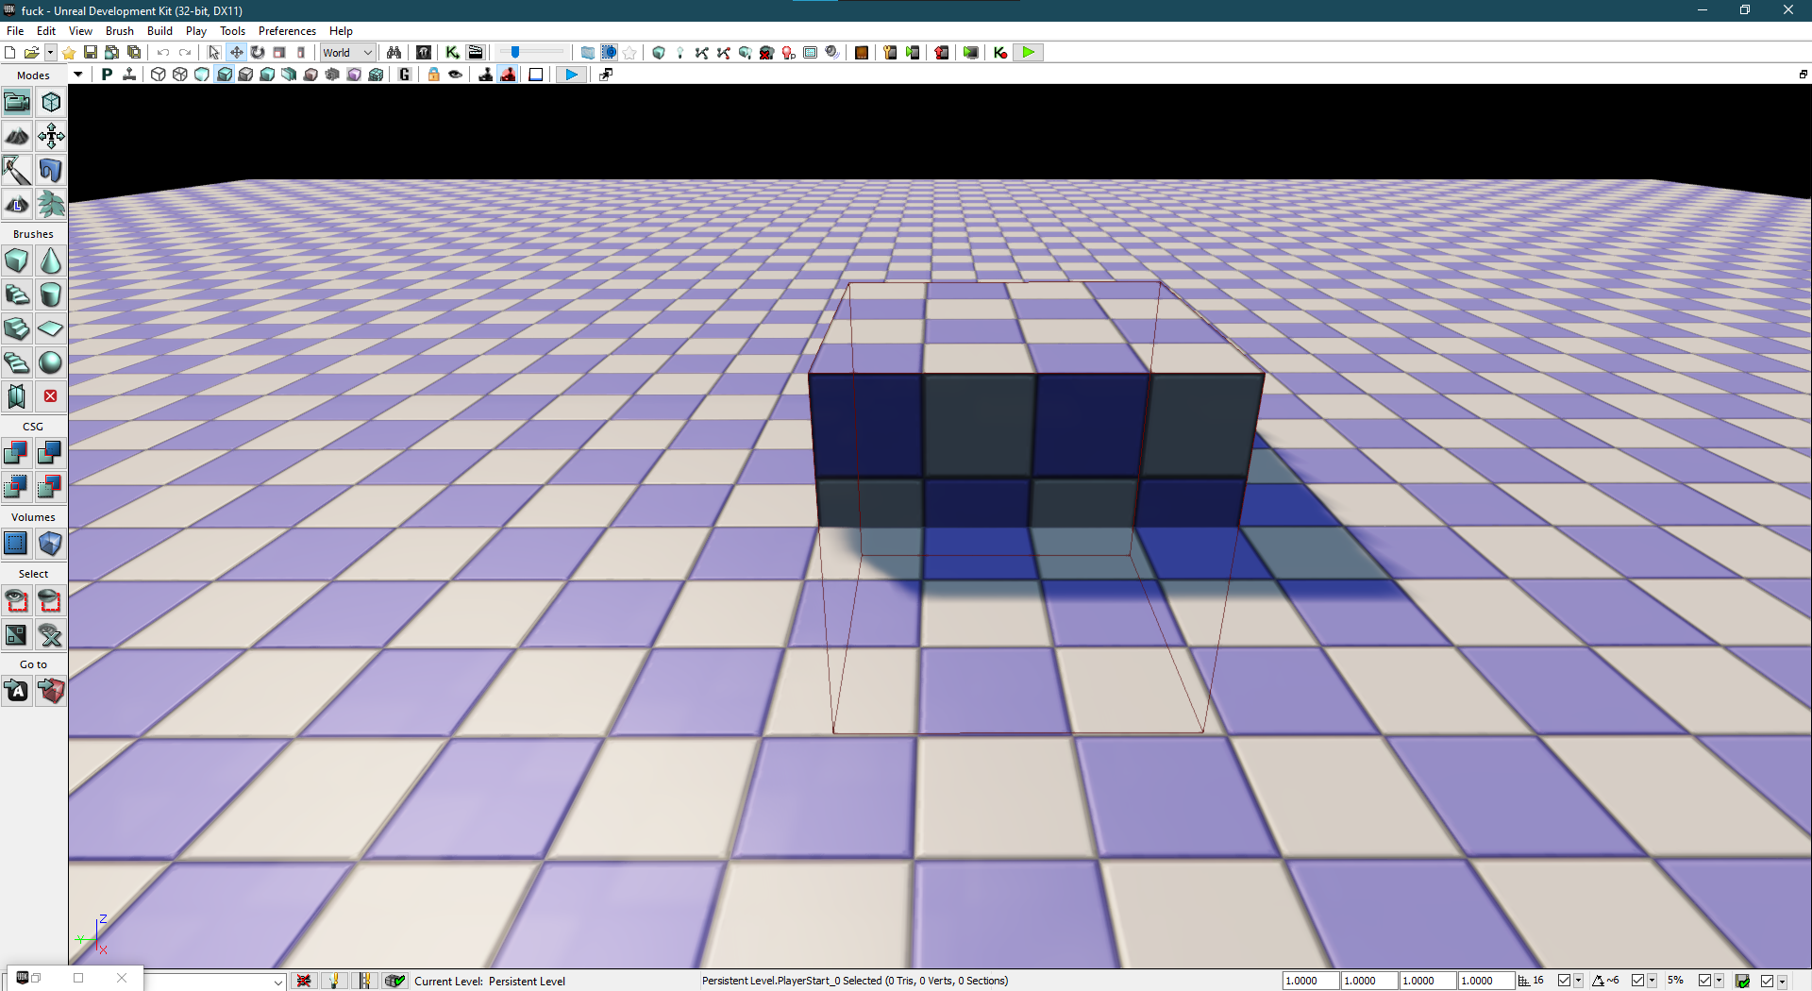Open the Brush menu

coord(120,31)
